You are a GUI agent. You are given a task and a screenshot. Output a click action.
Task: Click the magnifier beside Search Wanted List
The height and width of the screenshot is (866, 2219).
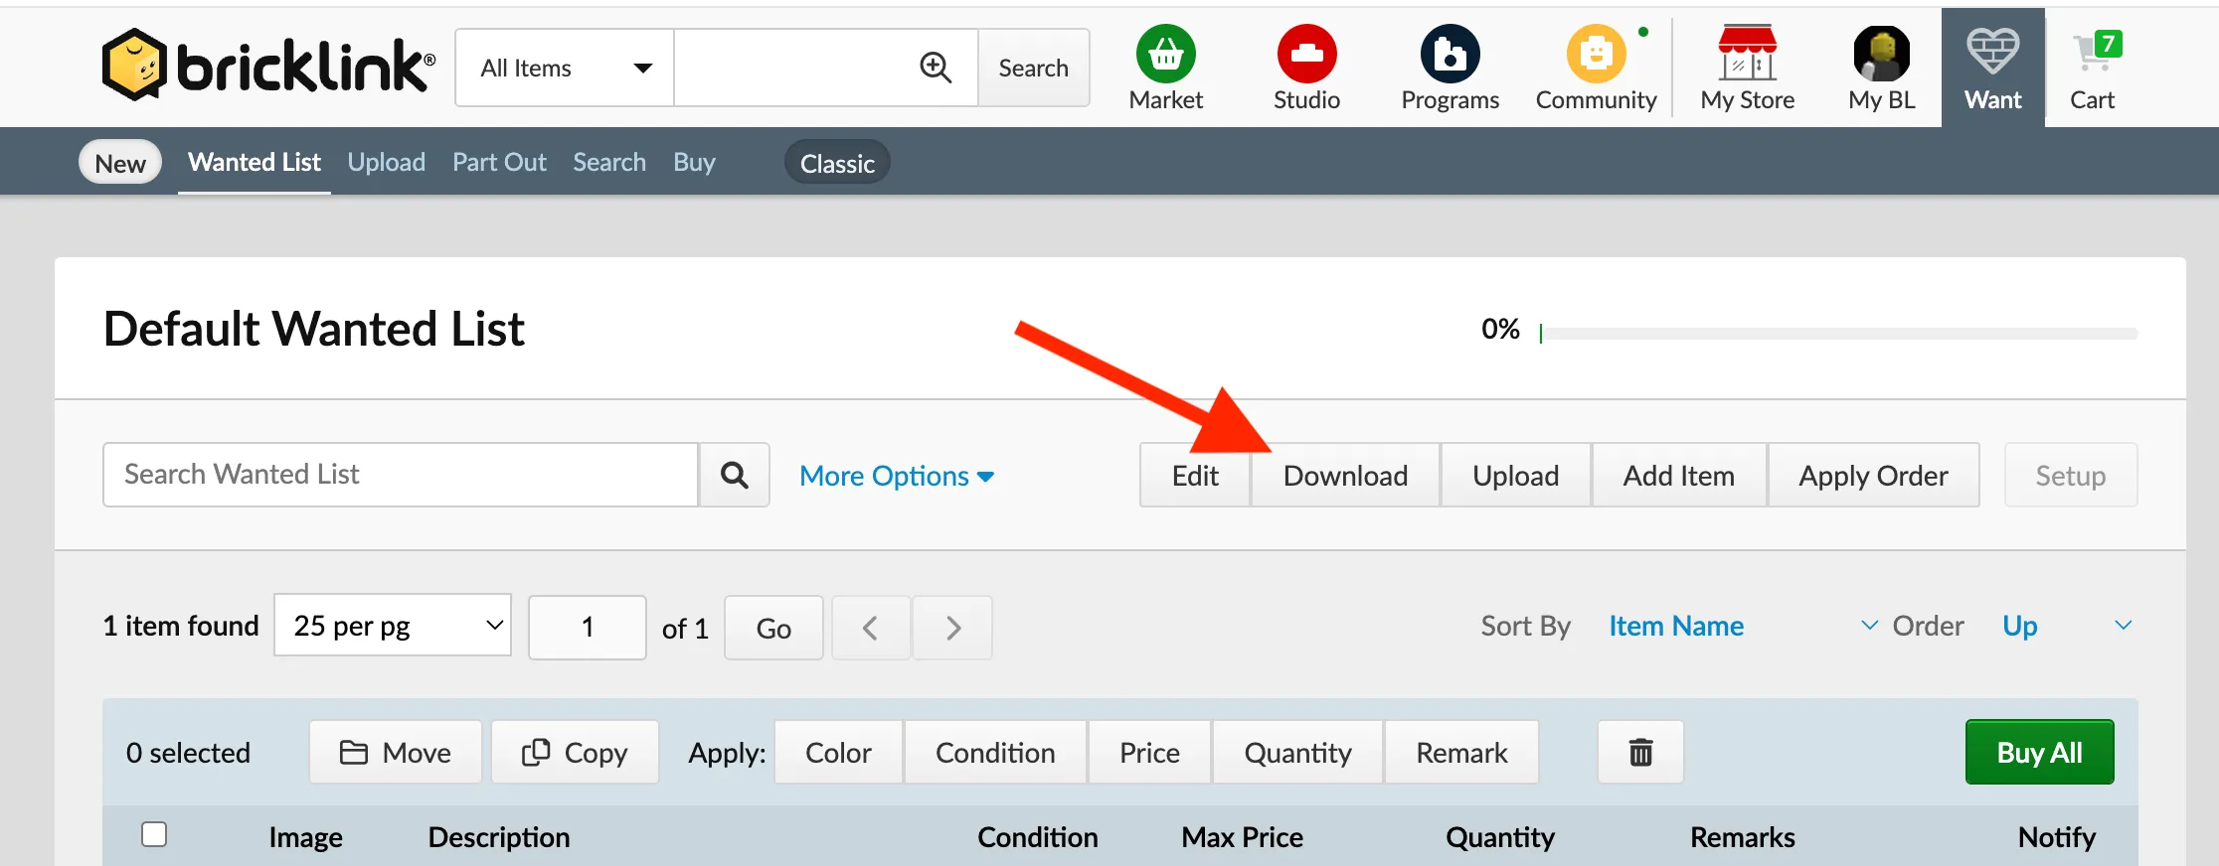[734, 476]
